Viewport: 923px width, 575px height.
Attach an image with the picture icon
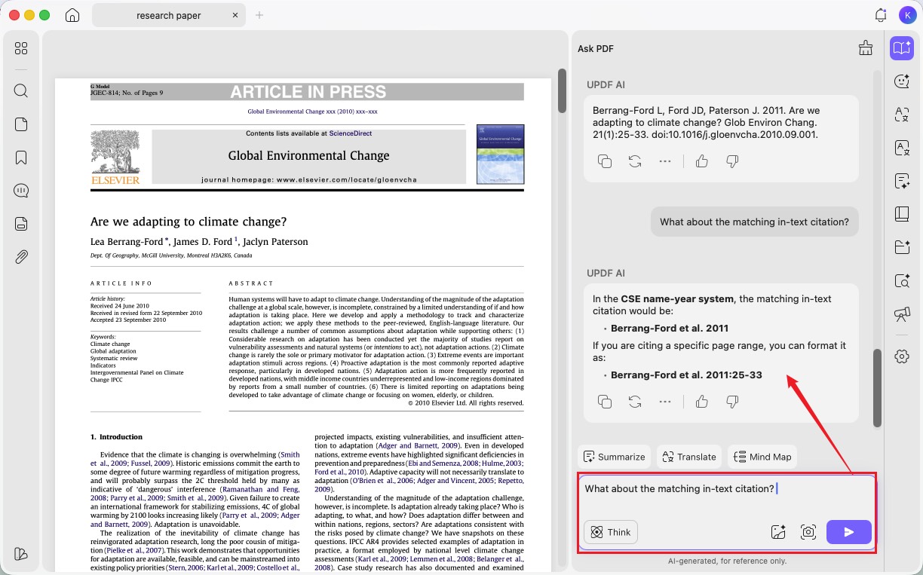778,532
